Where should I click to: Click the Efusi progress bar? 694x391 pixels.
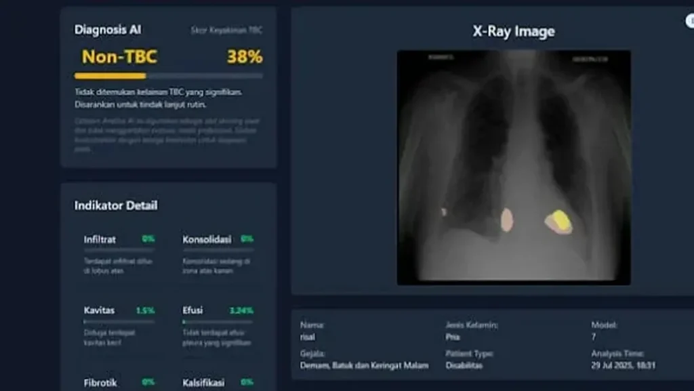pos(218,322)
